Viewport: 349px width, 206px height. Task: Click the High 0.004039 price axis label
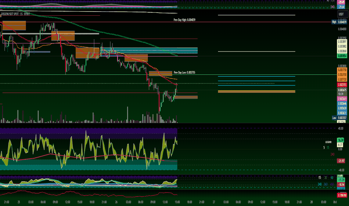point(339,22)
